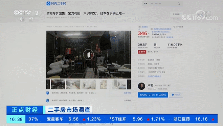Open the 贝壳用户风险提示 link
Viewport: 223px width, 126px height.
[154, 76]
